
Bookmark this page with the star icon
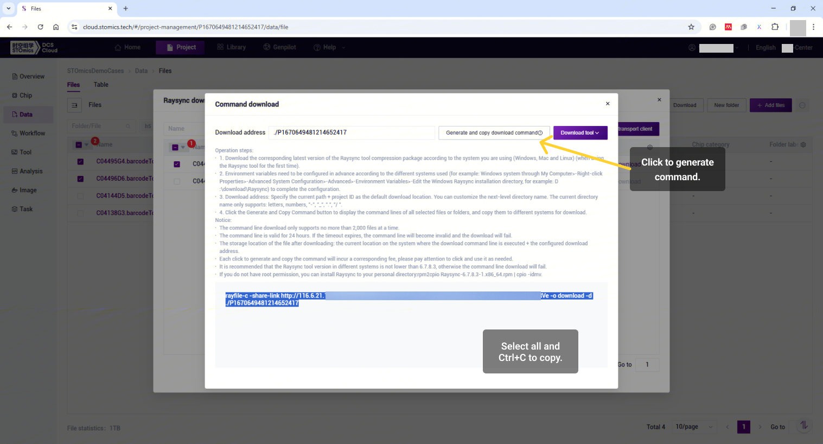click(691, 27)
